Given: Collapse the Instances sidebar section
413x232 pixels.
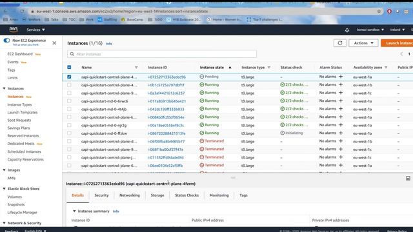Looking at the screenshot, I should tap(5, 88).
